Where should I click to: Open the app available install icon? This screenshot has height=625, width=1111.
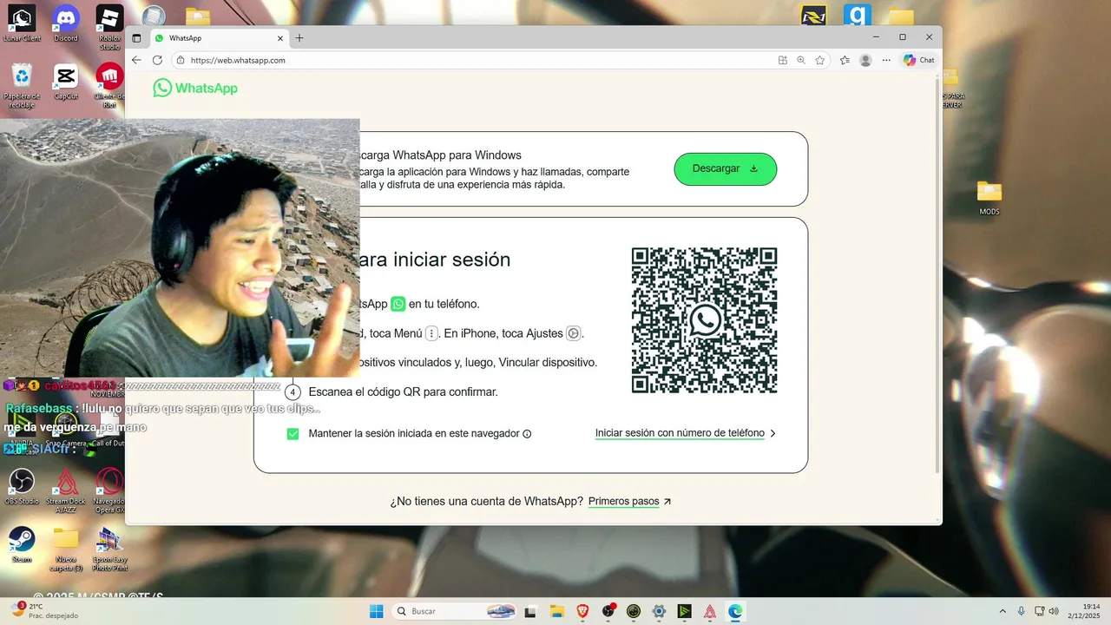pos(782,60)
